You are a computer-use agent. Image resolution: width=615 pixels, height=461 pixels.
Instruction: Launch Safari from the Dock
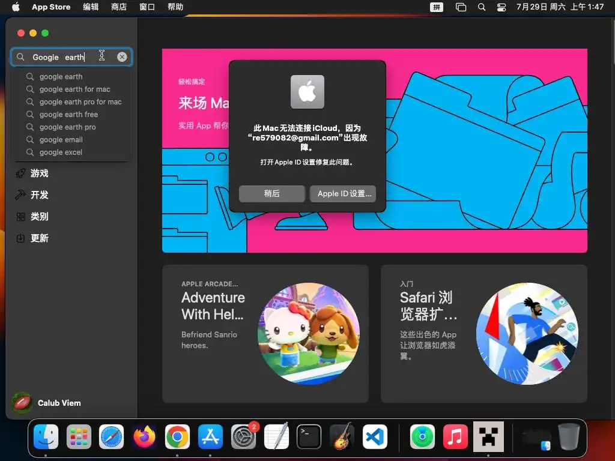111,437
